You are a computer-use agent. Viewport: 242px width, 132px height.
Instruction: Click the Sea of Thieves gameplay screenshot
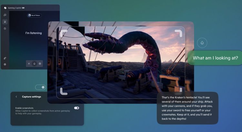(121, 62)
